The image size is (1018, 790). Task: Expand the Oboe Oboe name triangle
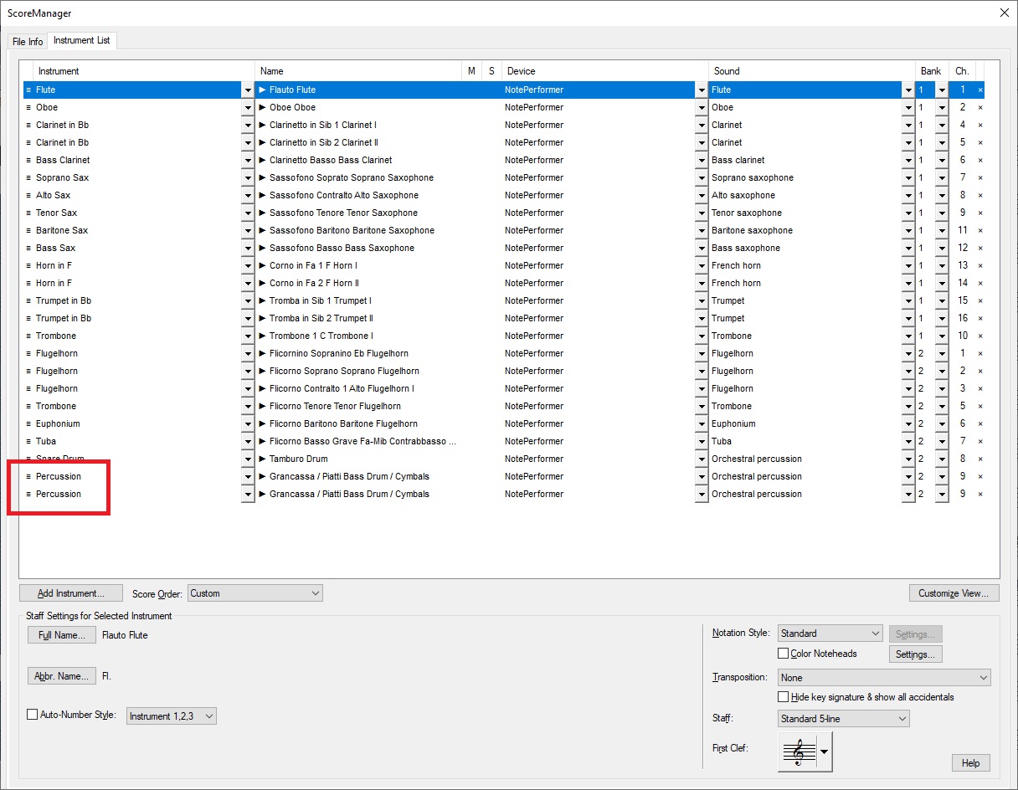coord(262,107)
